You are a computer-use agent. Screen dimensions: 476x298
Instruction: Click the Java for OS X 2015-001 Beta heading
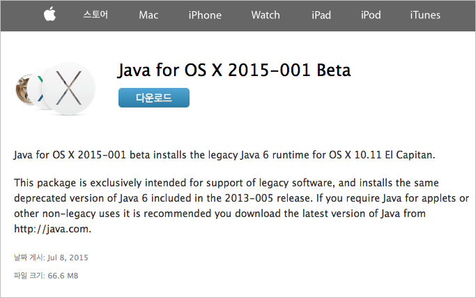234,70
